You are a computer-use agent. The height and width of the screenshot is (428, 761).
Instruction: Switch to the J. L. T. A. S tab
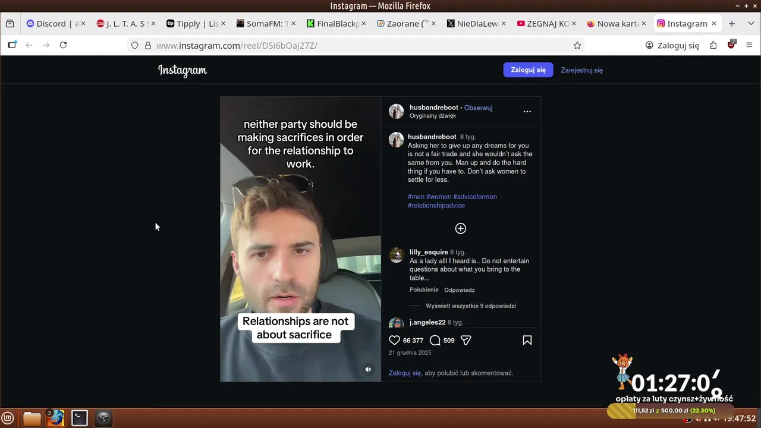click(125, 24)
